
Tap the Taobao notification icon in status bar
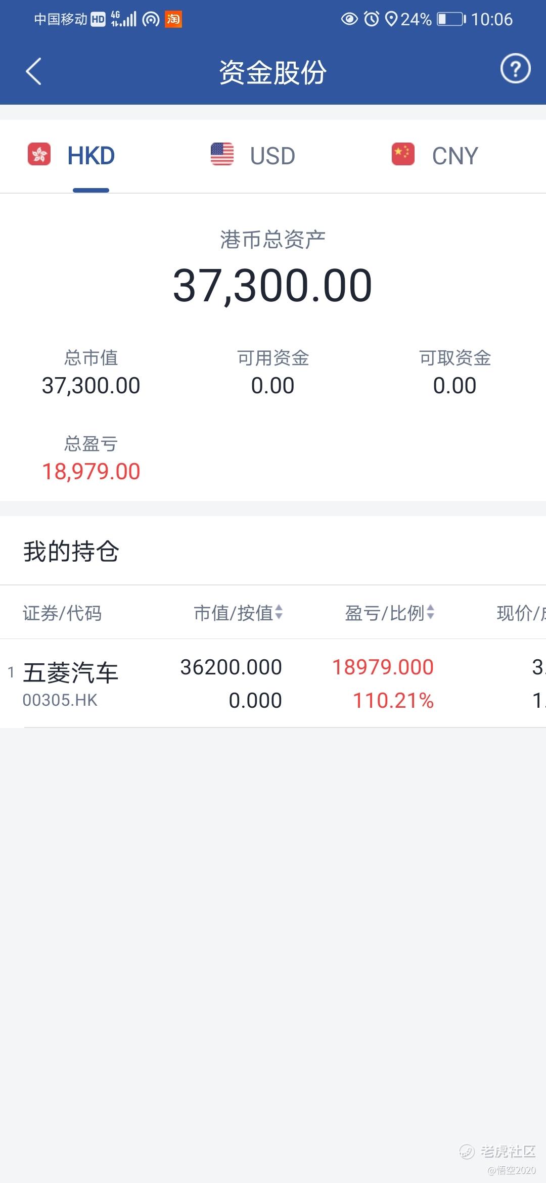[x=173, y=19]
